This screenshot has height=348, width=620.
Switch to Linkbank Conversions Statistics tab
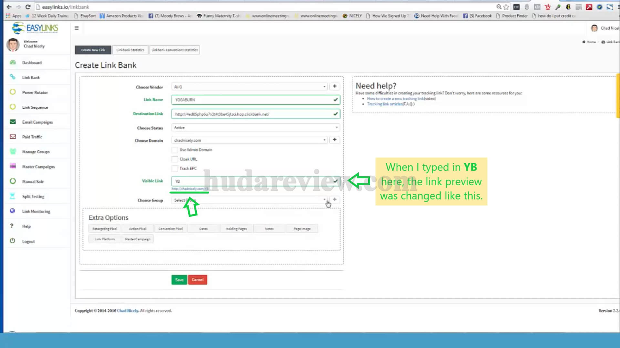pyautogui.click(x=175, y=50)
